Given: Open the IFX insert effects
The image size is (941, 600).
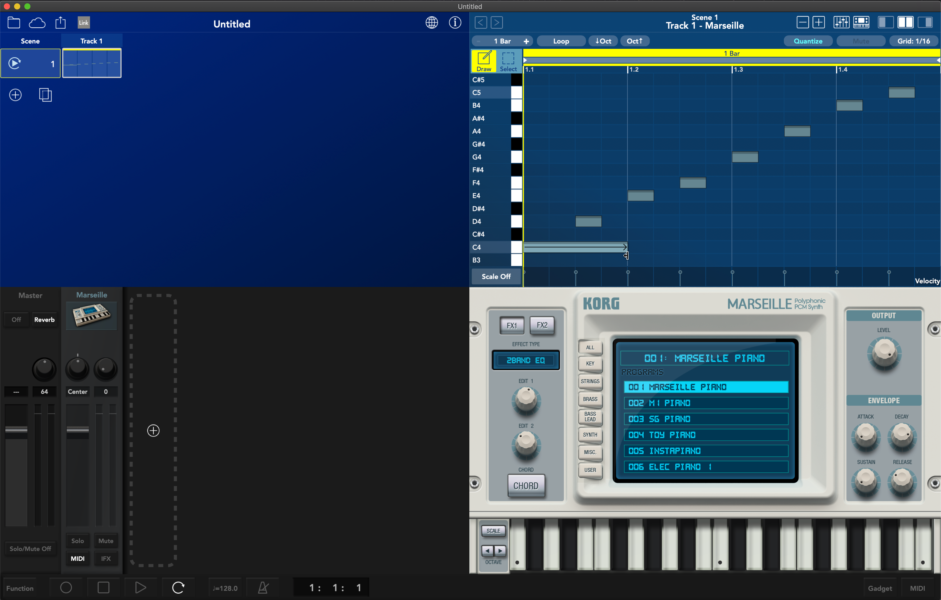Looking at the screenshot, I should pyautogui.click(x=105, y=559).
